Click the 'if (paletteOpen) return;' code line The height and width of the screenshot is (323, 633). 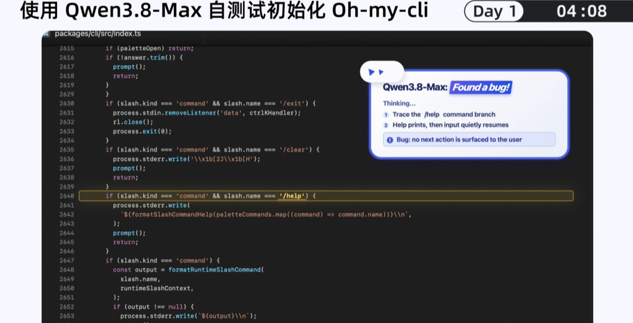[149, 49]
